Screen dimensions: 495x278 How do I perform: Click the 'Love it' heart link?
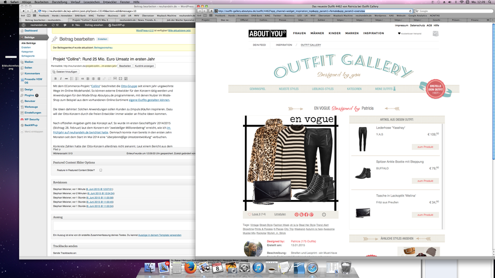tap(257, 214)
